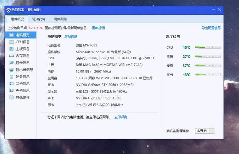Toggle the 系统监测悬浮窗 switch

205,131
